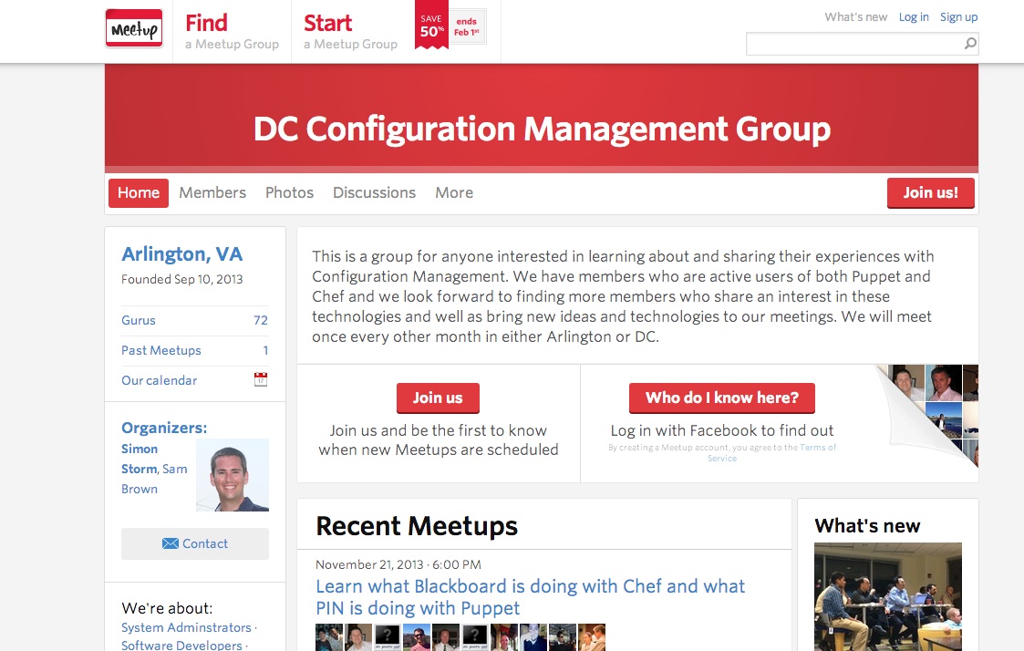The image size is (1024, 651).
Task: Open the Discussions tab
Action: click(374, 192)
